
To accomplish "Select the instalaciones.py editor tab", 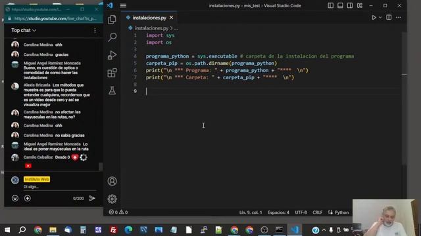I will [149, 18].
